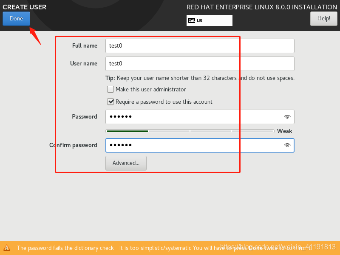Click the Require a password label text
The width and height of the screenshot is (340, 255).
point(164,102)
